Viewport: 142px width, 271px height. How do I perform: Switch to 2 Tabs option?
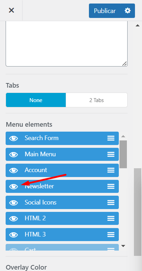(96, 100)
